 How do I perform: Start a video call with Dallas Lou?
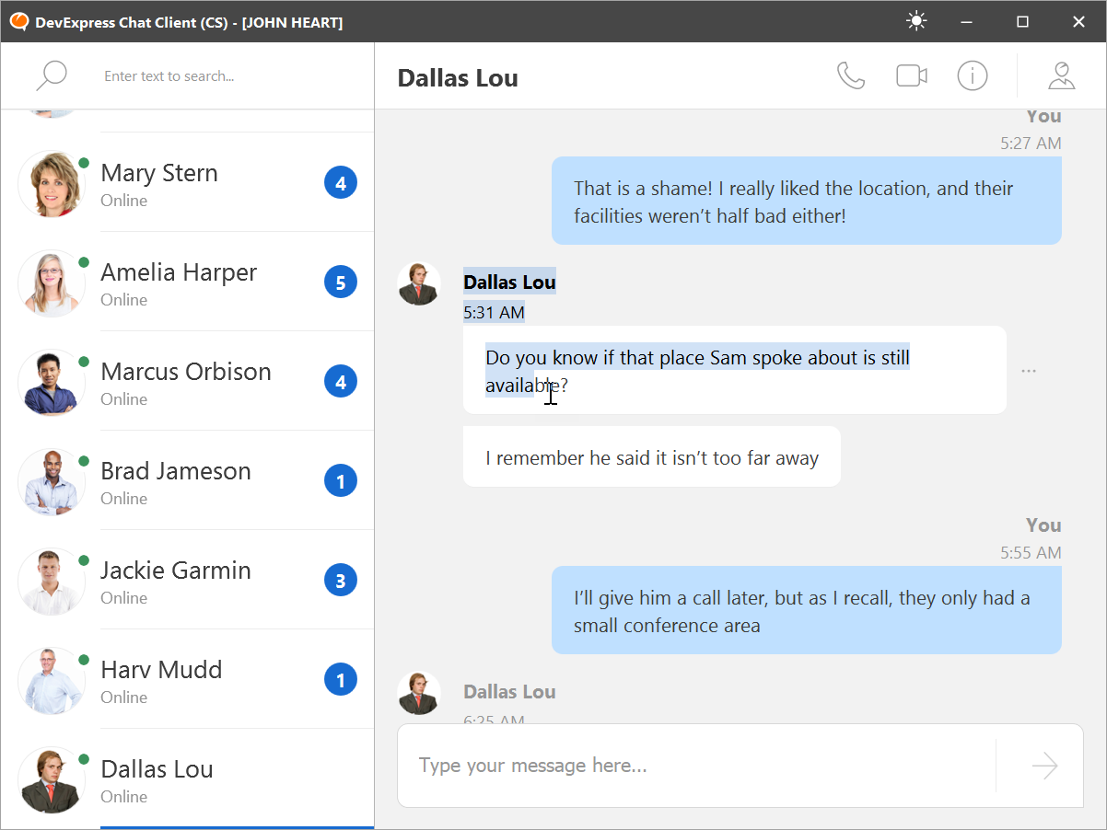point(911,75)
